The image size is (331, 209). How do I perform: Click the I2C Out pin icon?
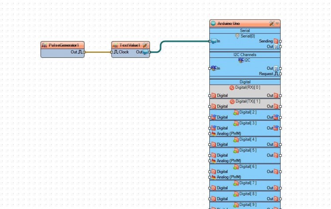tap(276, 68)
